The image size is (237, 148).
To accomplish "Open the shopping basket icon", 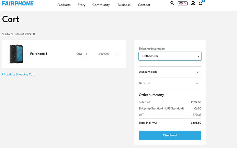I will tap(201, 3).
